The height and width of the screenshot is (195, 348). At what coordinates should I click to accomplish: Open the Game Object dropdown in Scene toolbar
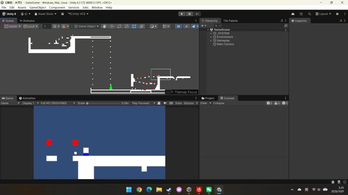(87, 26)
